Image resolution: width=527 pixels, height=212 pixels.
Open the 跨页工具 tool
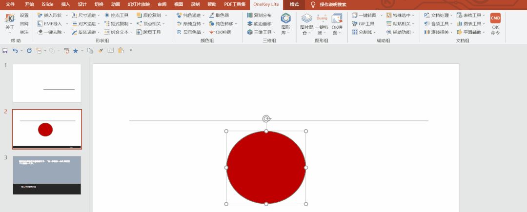pyautogui.click(x=148, y=32)
